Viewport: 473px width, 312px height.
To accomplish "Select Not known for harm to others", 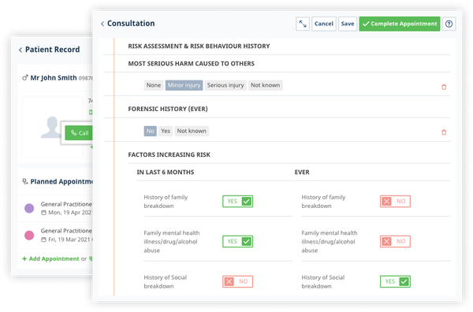I will click(x=266, y=85).
